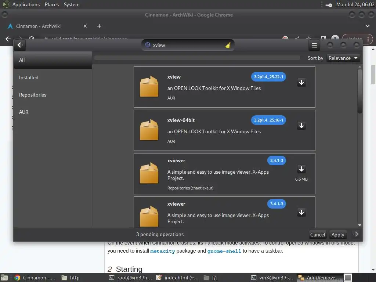Apply pending operations
Viewport: 376px width, 282px height.
(x=338, y=235)
